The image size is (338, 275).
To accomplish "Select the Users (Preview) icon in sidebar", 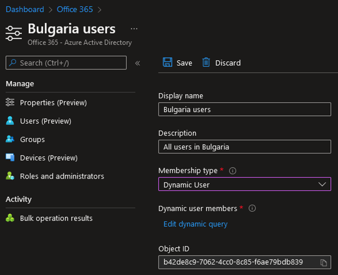I will [10, 121].
